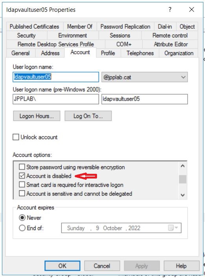The image size is (205, 278).
Task: Switch to the Member Of tab
Action: 80,27
